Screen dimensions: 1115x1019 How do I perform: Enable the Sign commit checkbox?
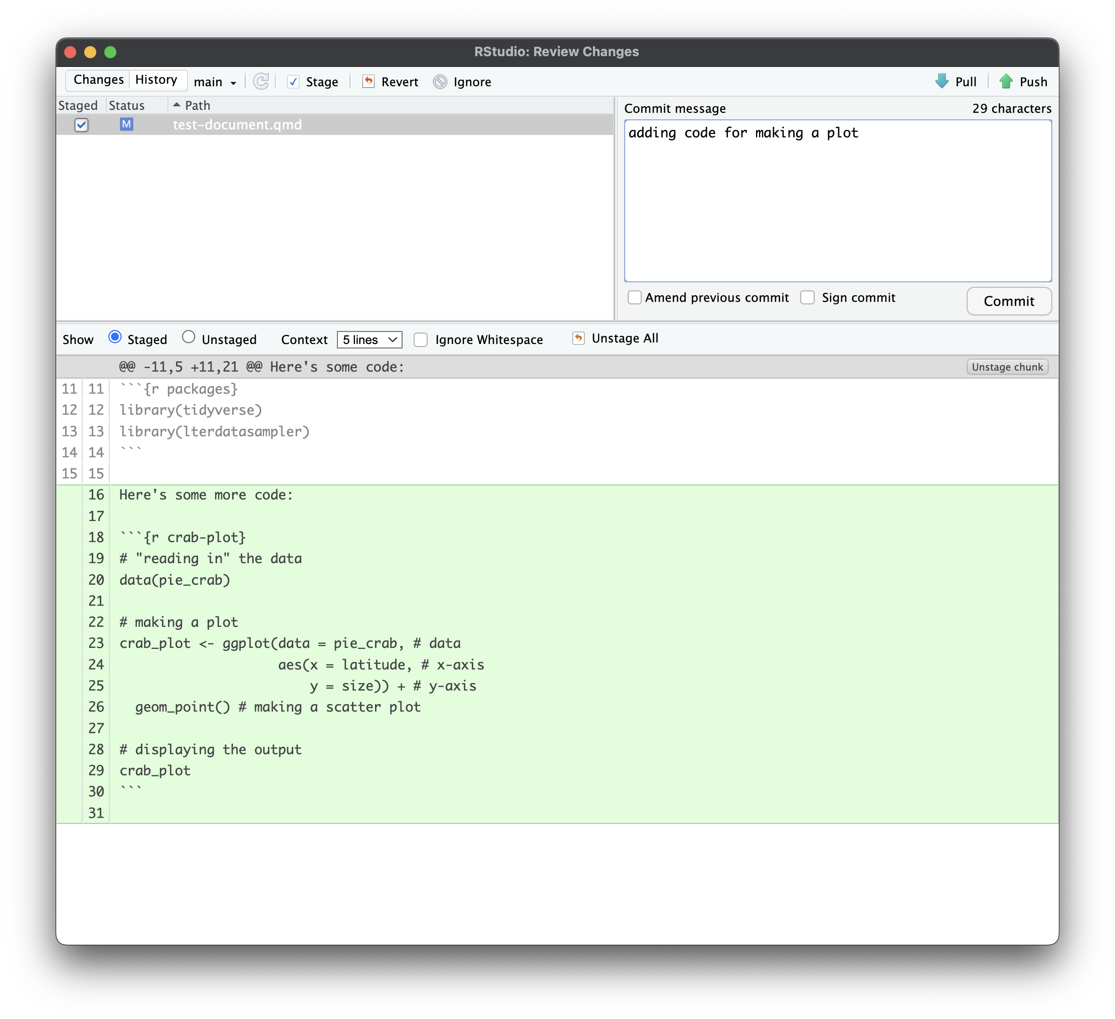(x=808, y=297)
